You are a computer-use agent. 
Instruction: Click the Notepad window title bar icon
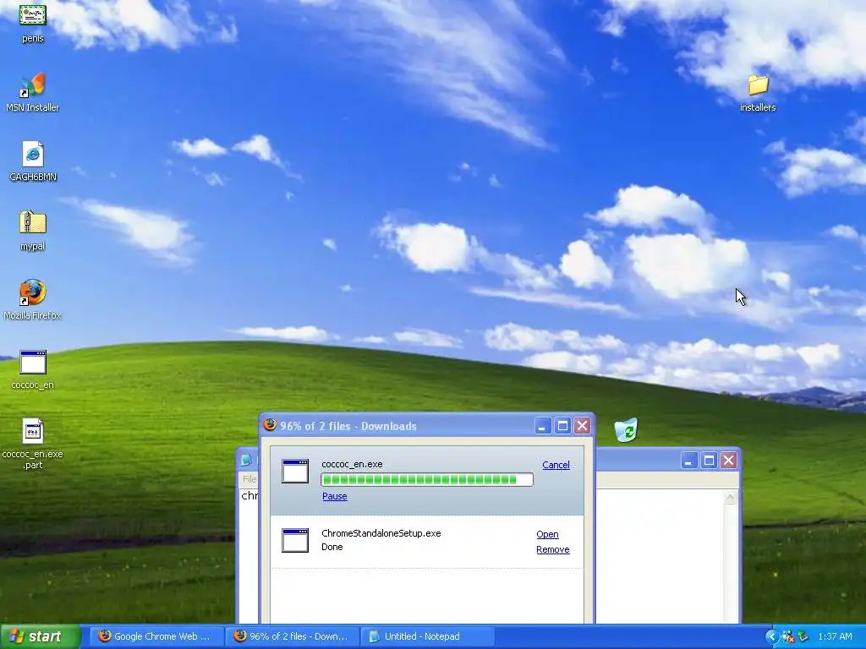point(246,460)
